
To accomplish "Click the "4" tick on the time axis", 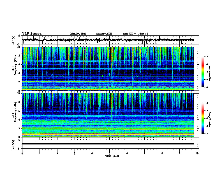I will coord(92,153).
